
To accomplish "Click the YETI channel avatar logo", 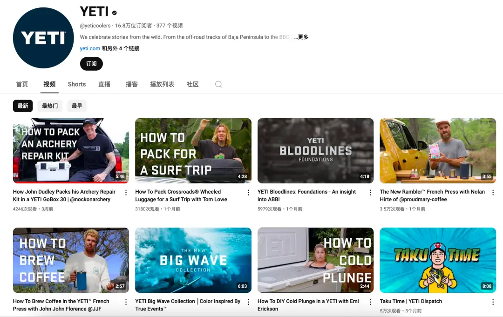I will (x=43, y=38).
